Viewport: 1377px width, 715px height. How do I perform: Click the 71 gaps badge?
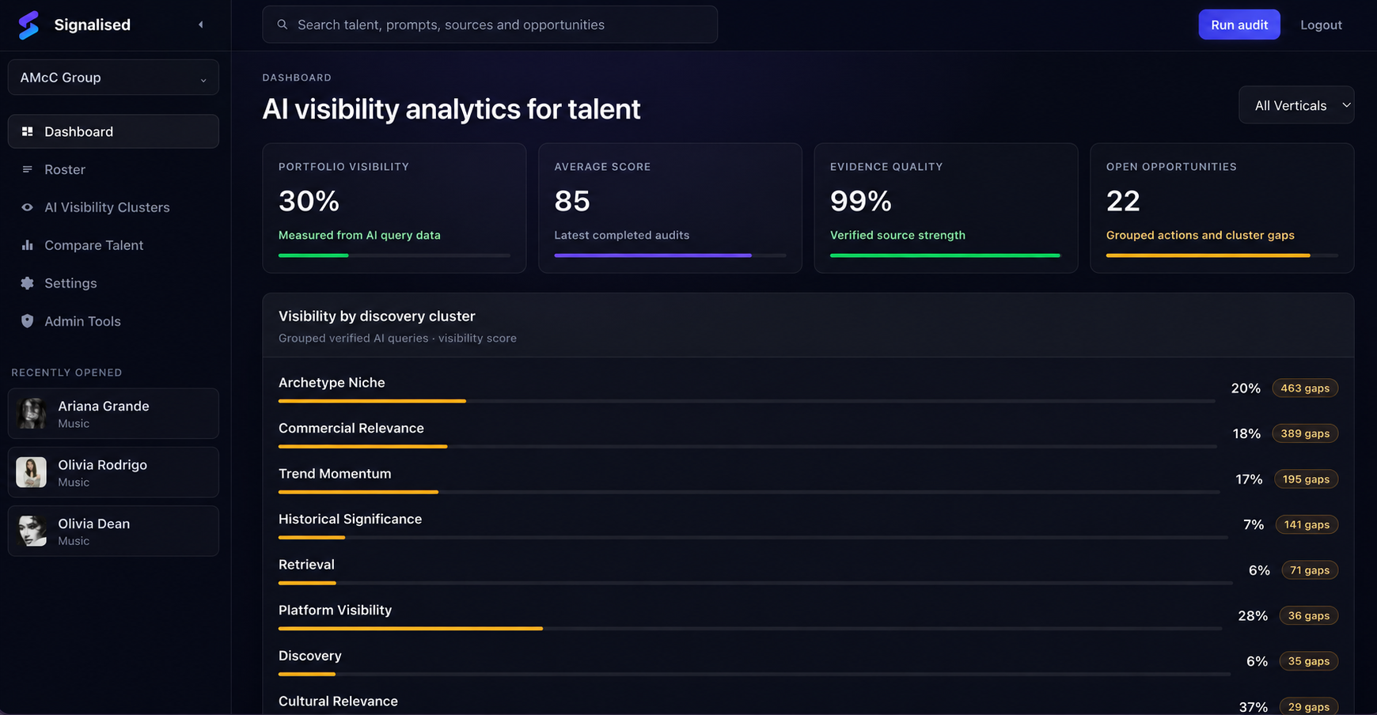coord(1309,570)
